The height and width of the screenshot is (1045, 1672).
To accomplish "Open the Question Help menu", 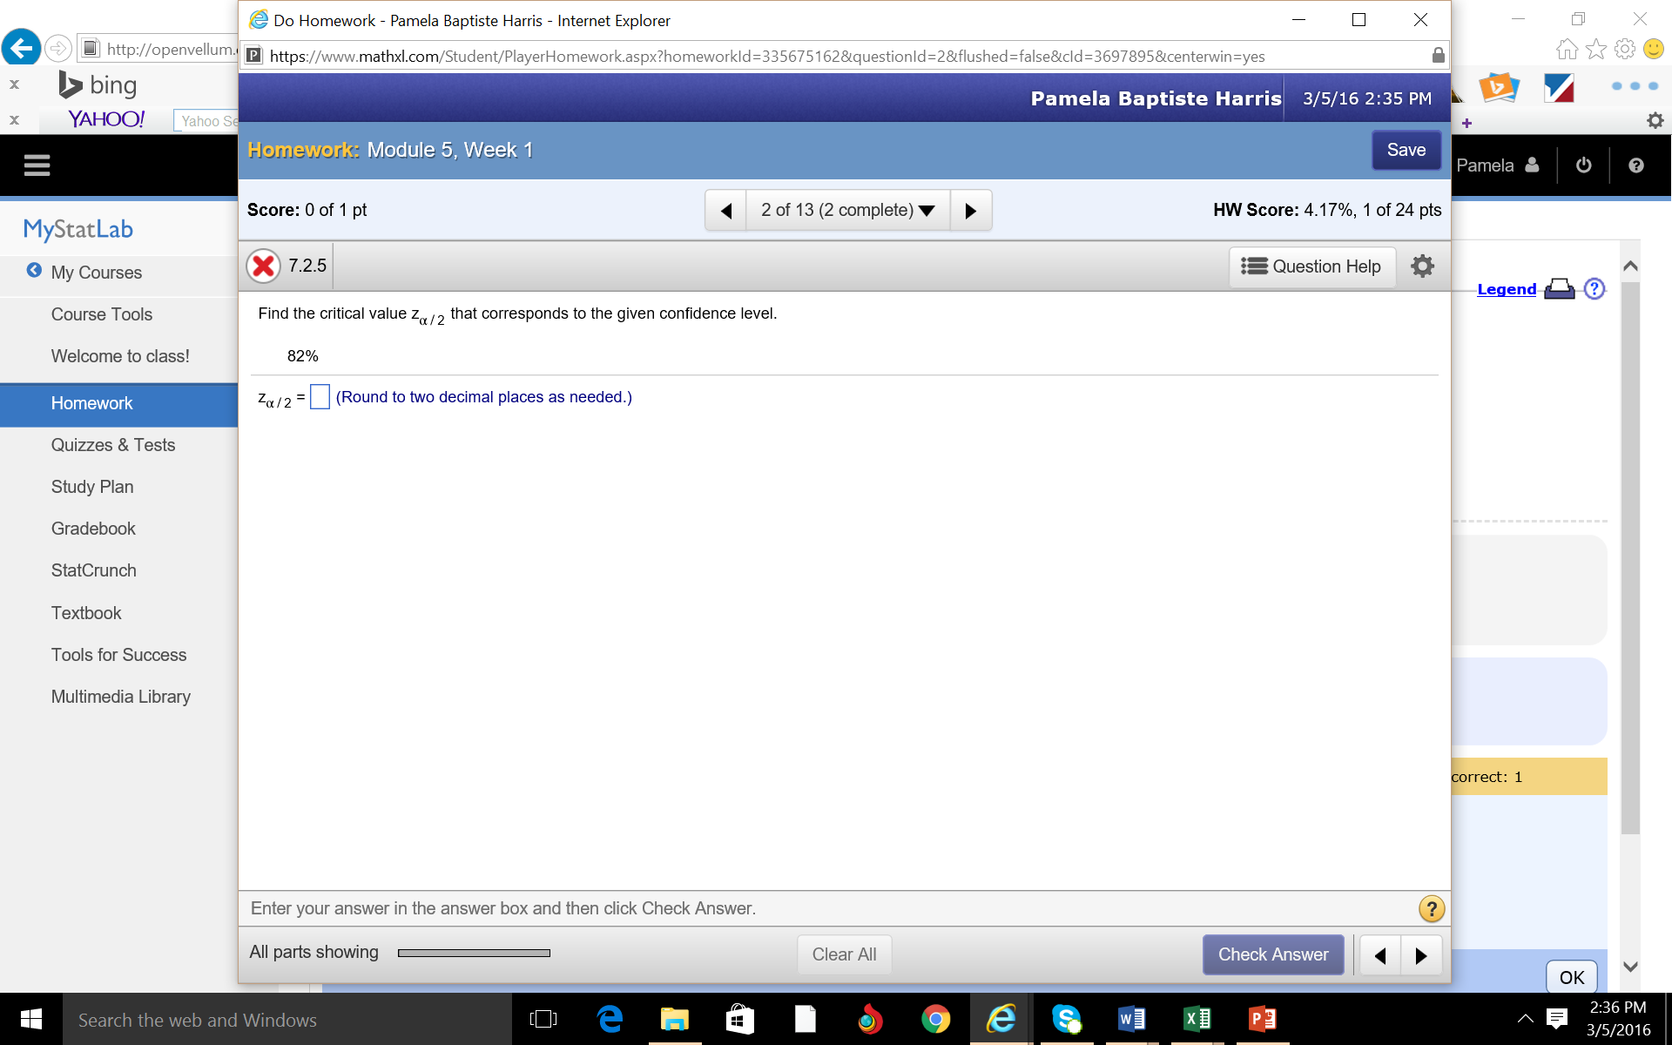I will (1311, 266).
